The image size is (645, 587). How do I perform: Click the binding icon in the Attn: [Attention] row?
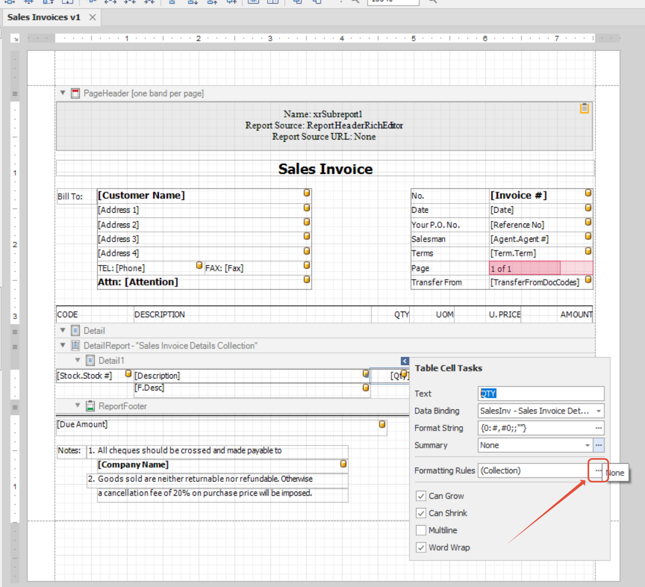[x=307, y=279]
